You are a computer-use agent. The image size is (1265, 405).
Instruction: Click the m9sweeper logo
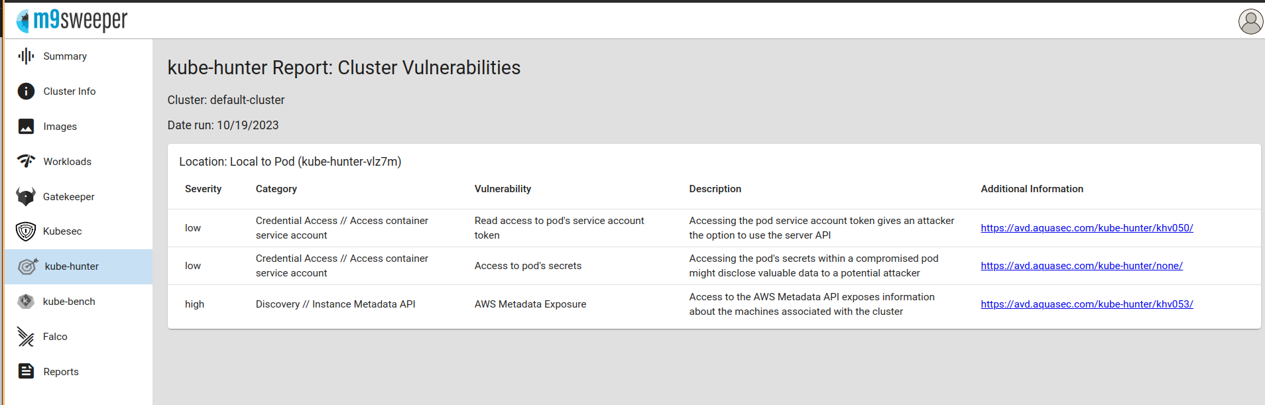(72, 21)
